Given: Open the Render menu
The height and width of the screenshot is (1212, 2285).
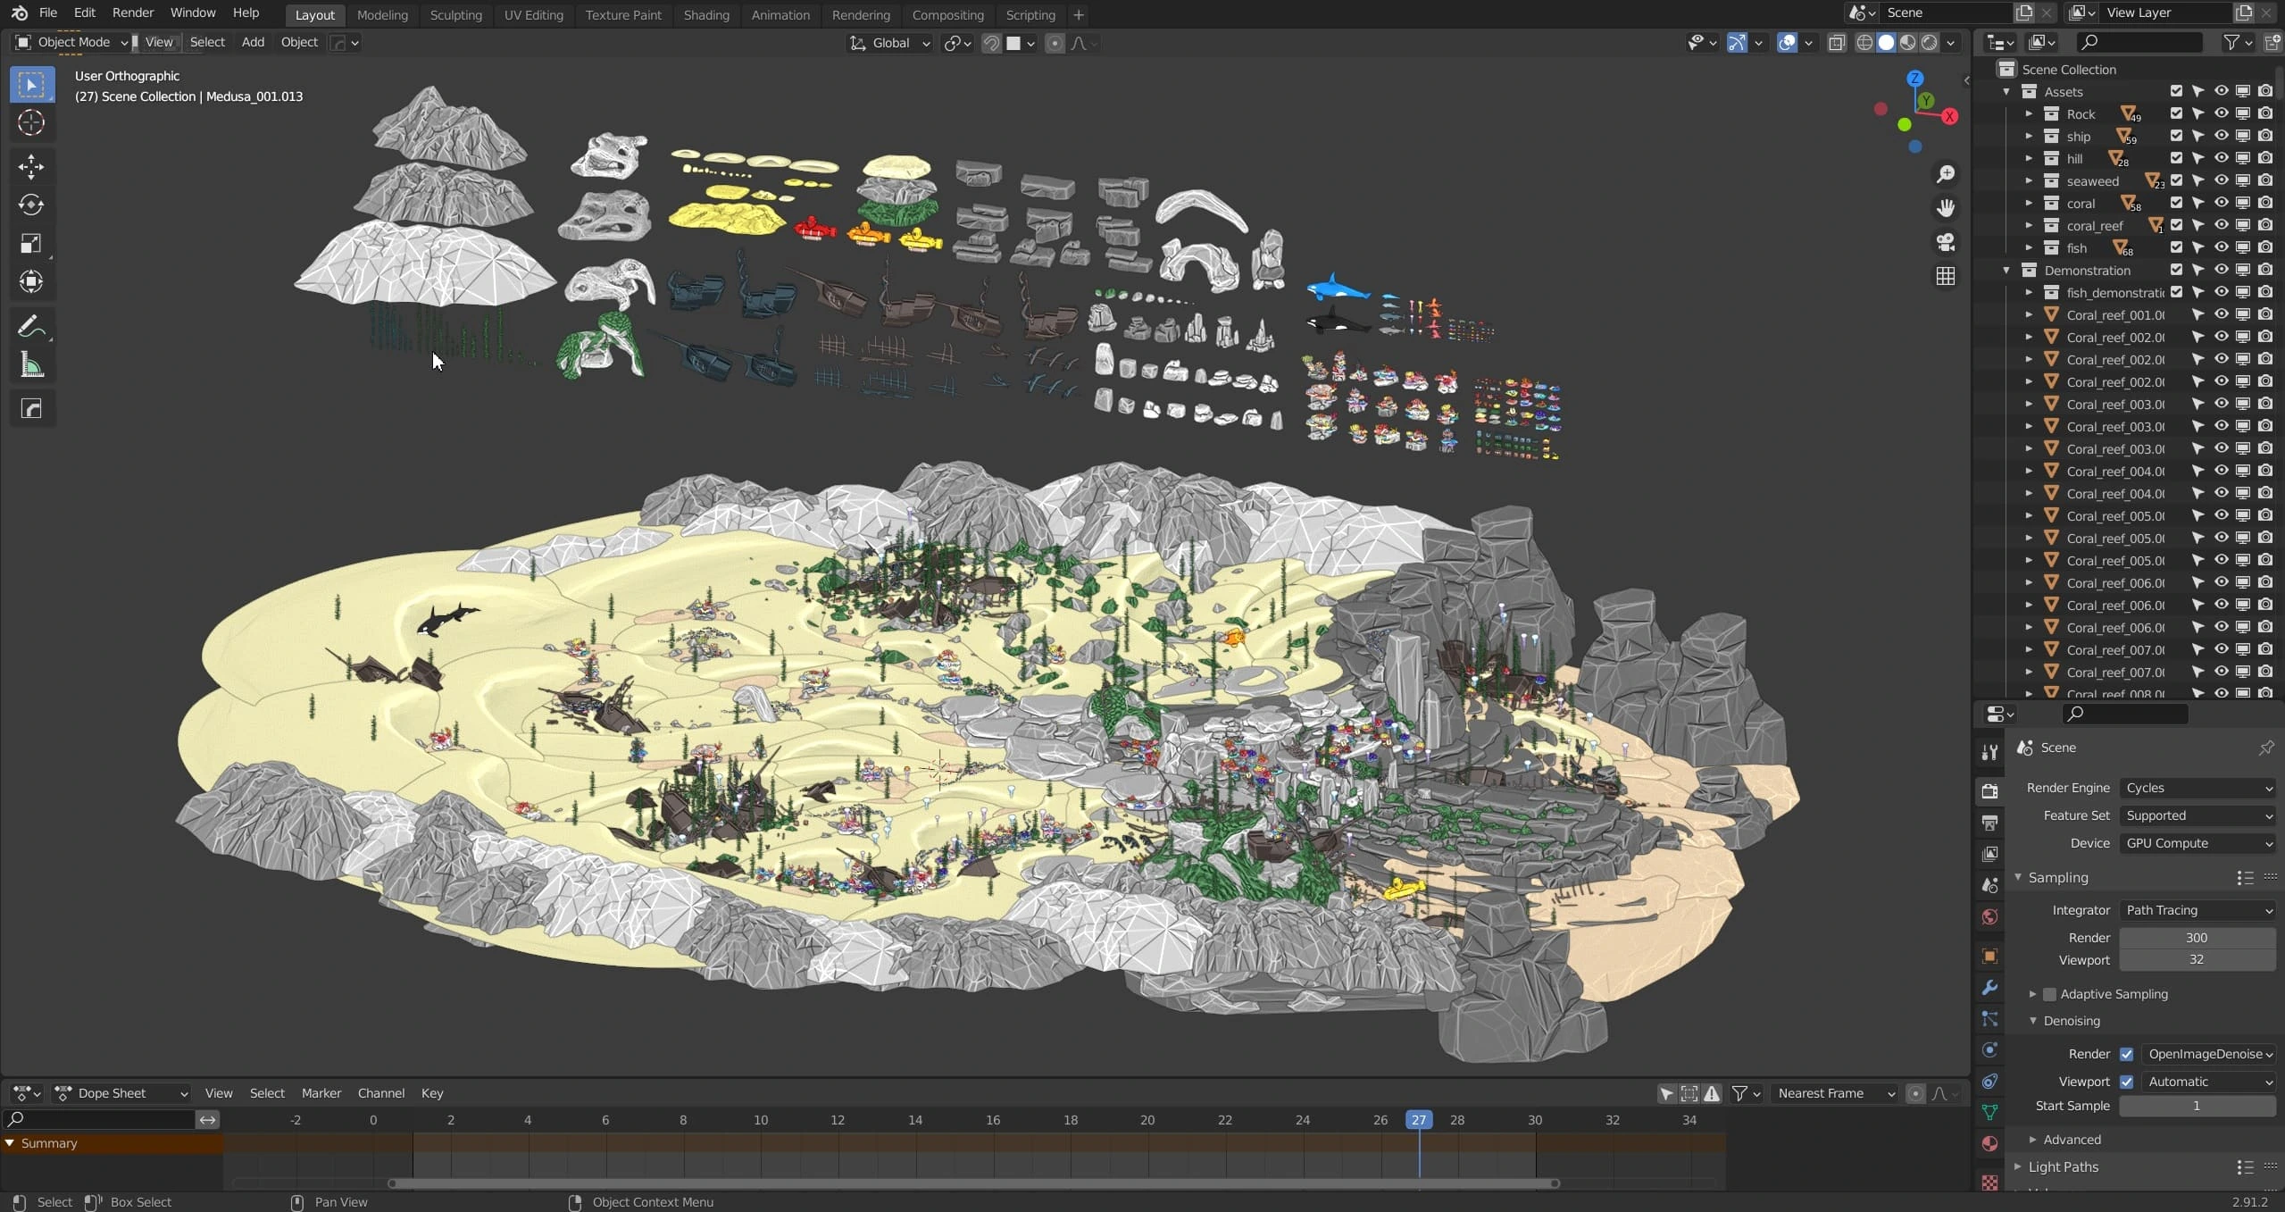Looking at the screenshot, I should click(x=132, y=13).
